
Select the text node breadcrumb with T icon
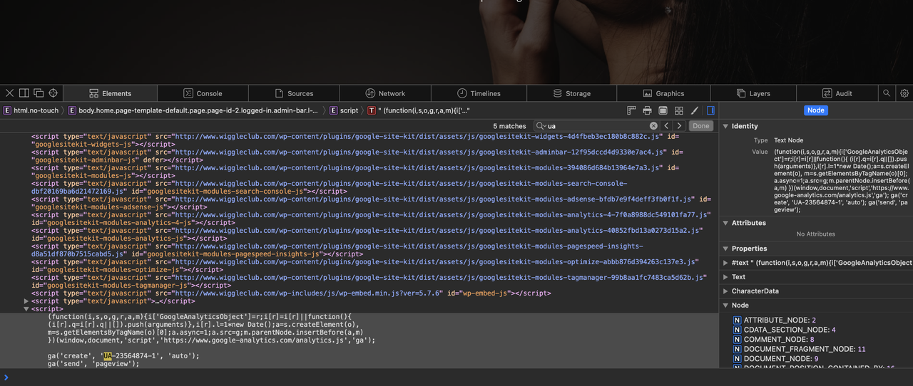click(419, 110)
